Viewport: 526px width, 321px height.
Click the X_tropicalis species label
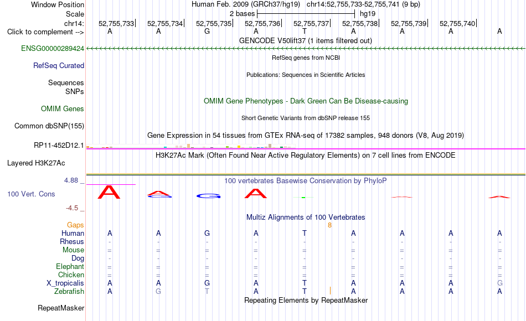coord(65,283)
